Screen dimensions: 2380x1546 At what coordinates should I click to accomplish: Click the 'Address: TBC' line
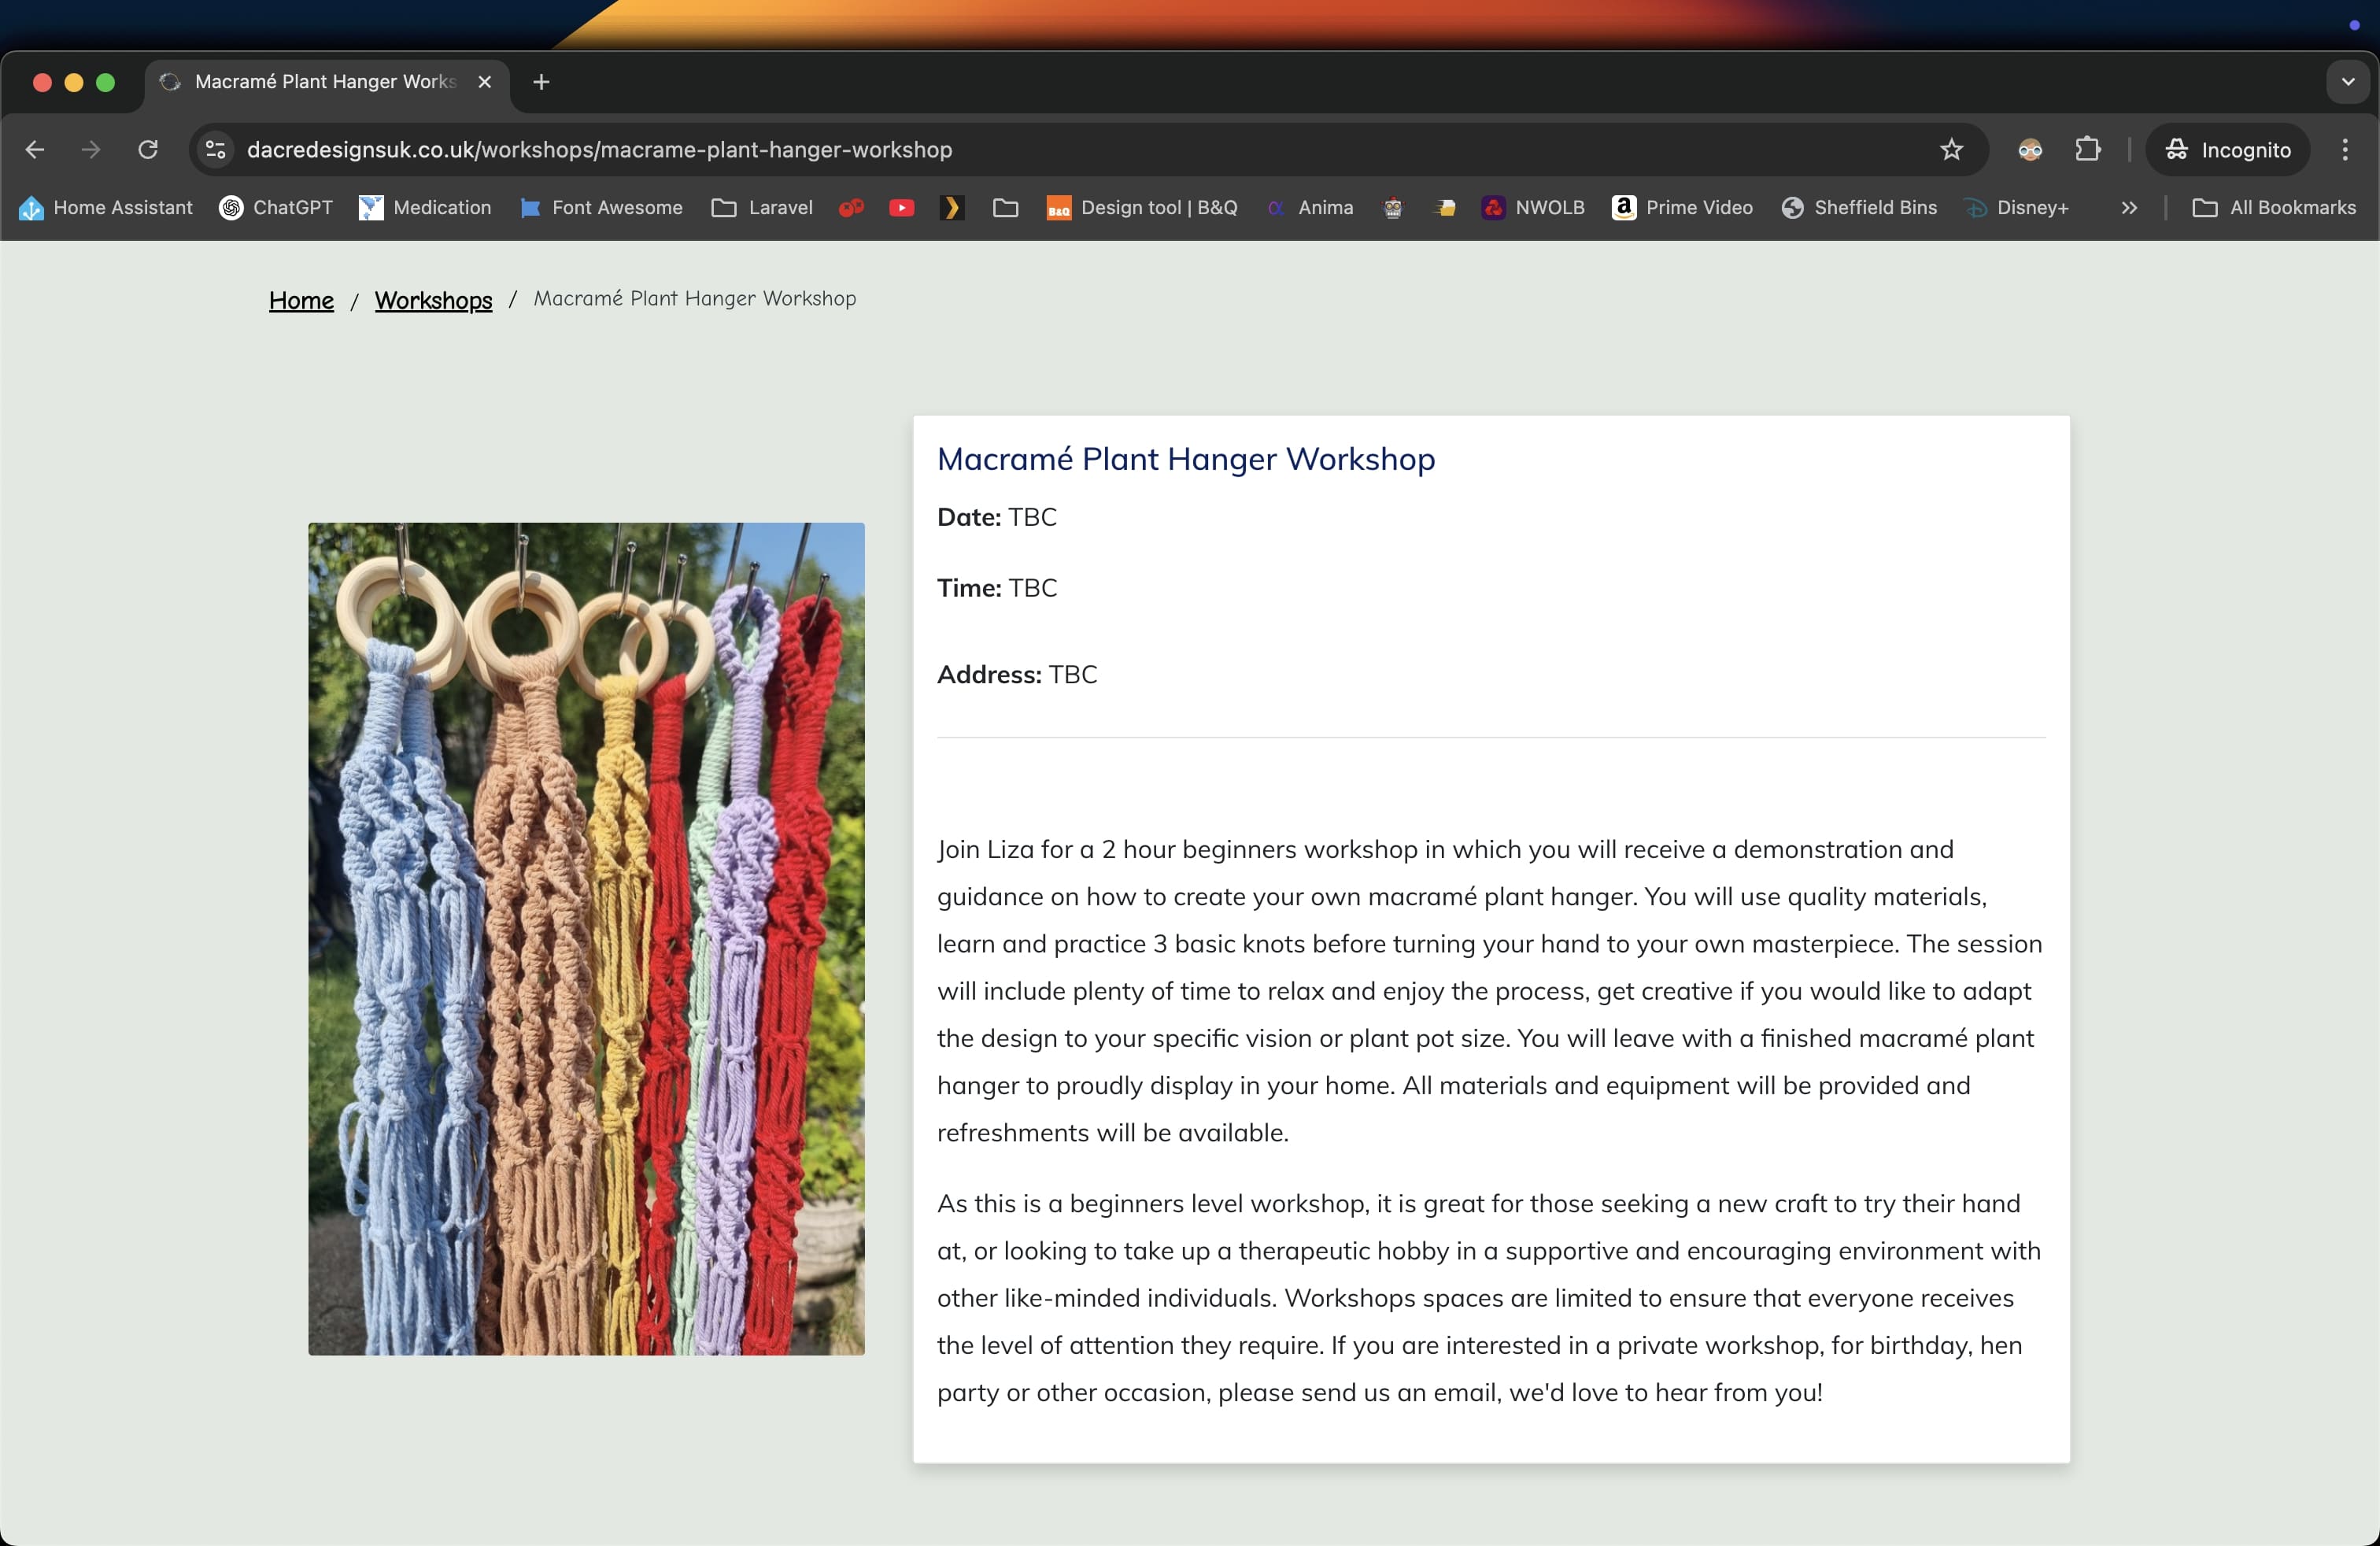(1017, 675)
